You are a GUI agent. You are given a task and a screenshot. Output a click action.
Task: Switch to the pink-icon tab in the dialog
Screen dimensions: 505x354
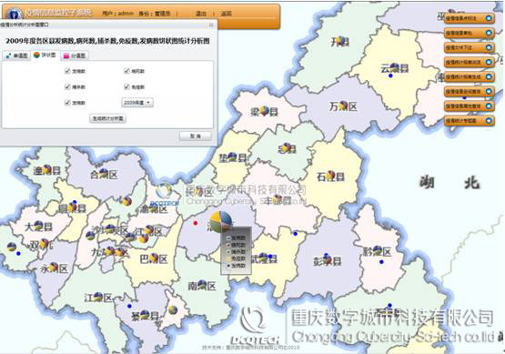point(75,56)
